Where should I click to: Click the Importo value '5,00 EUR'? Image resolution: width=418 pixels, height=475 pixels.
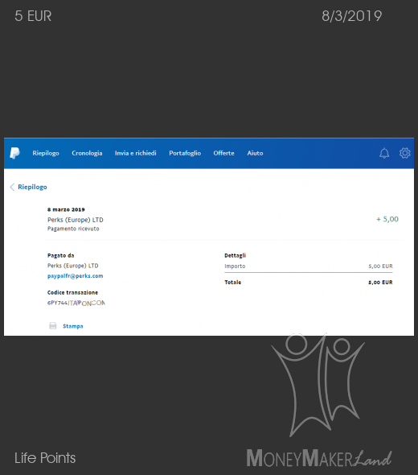coord(380,266)
